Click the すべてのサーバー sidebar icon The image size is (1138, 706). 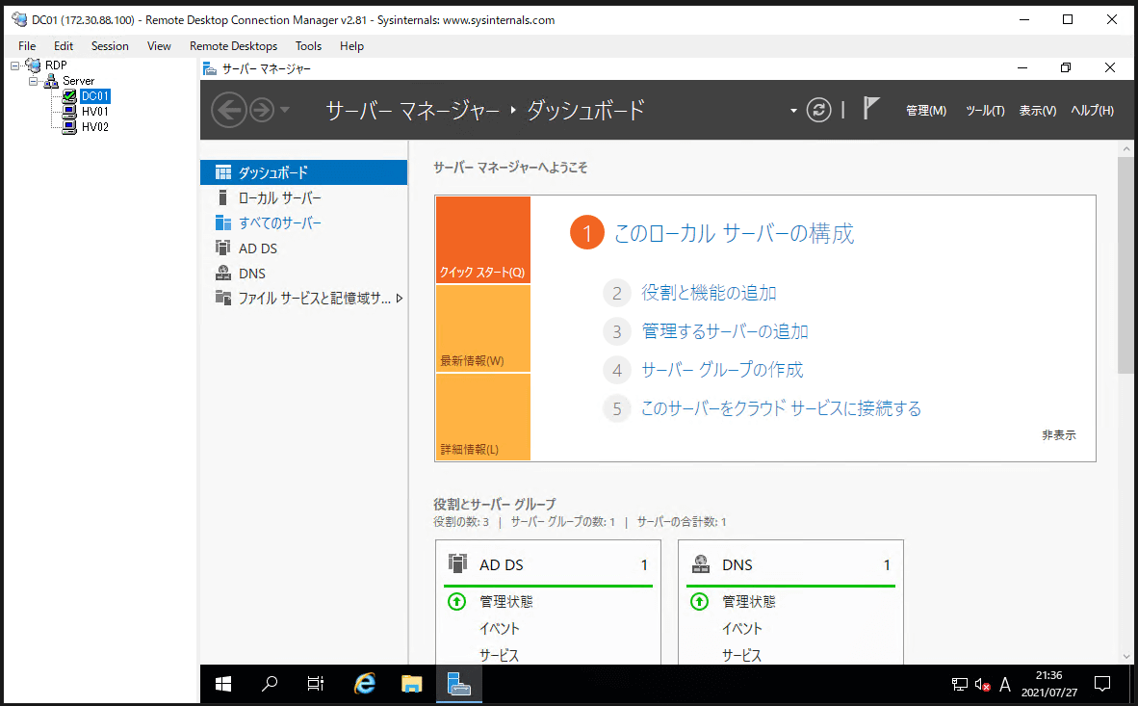point(222,223)
